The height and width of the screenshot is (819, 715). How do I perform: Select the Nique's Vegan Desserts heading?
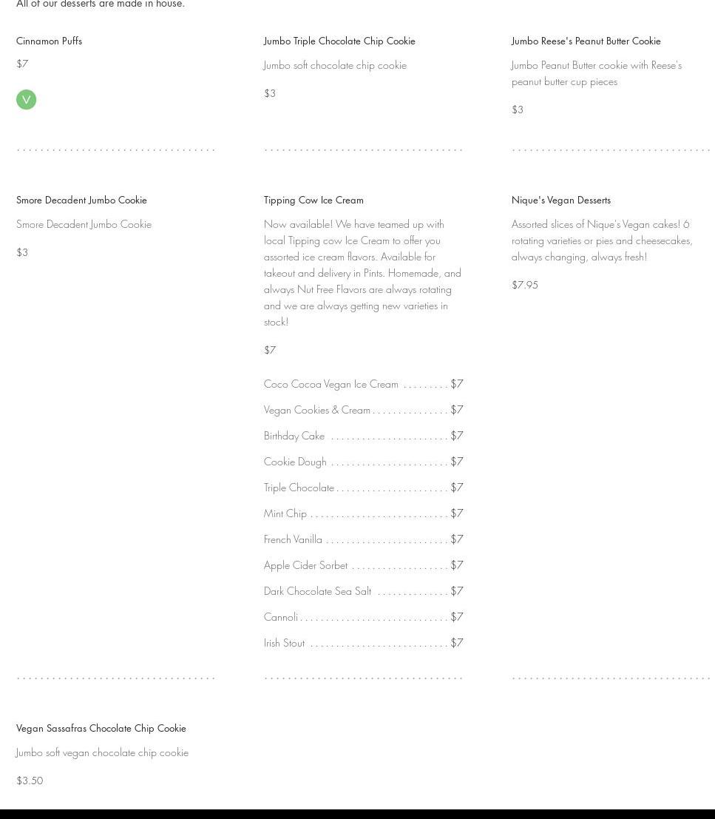560,200
